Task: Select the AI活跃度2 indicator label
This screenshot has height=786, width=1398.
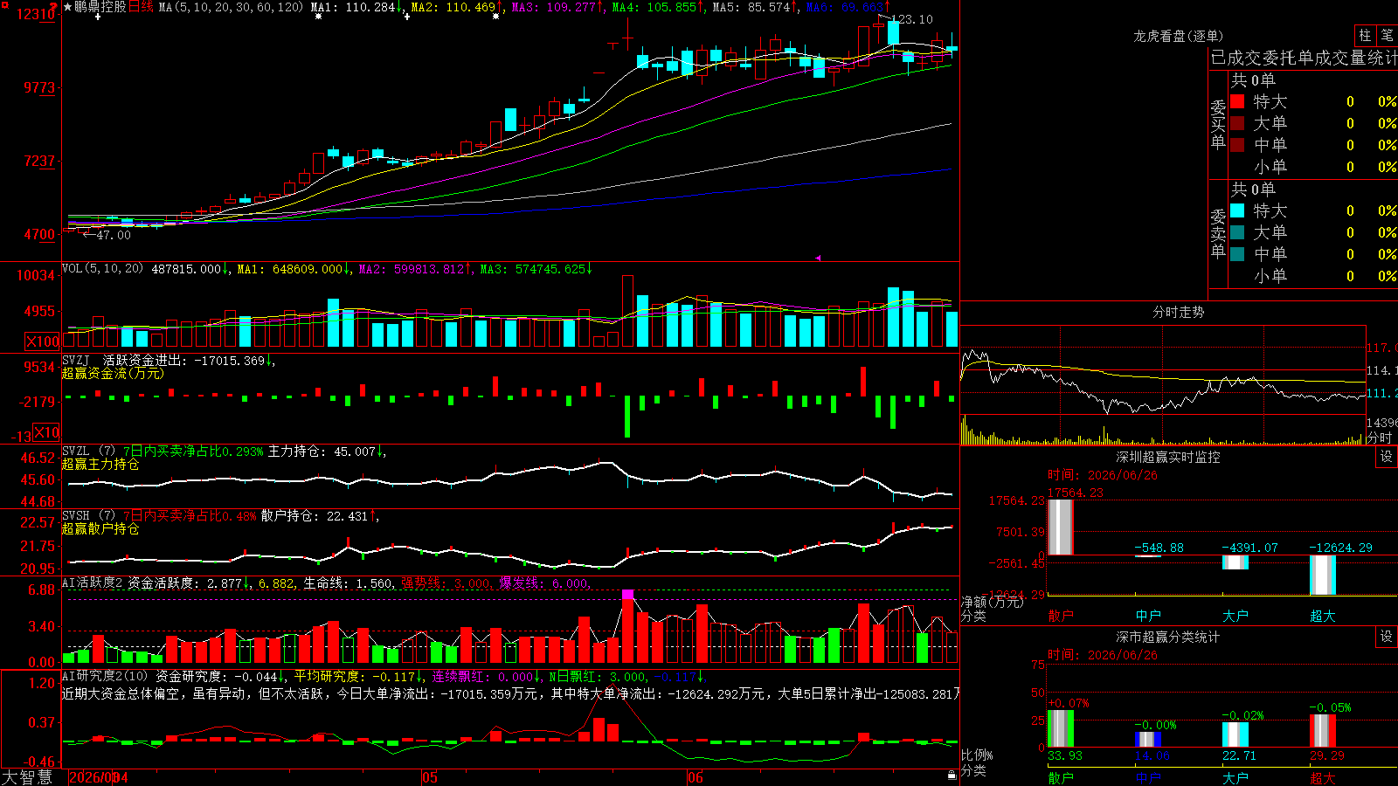Action: (93, 583)
